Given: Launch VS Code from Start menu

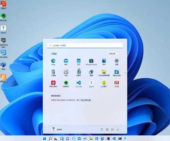Looking at the screenshot, I should click(79, 83).
